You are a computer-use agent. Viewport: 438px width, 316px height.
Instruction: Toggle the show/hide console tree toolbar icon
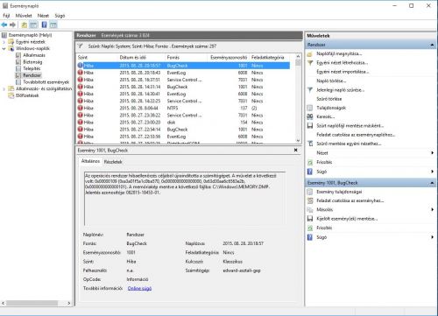[33, 25]
